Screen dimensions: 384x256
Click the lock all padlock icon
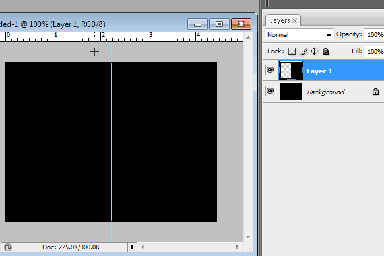pyautogui.click(x=326, y=51)
